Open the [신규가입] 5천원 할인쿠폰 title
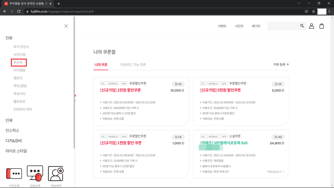This screenshot has width=334, height=188. 221,90
